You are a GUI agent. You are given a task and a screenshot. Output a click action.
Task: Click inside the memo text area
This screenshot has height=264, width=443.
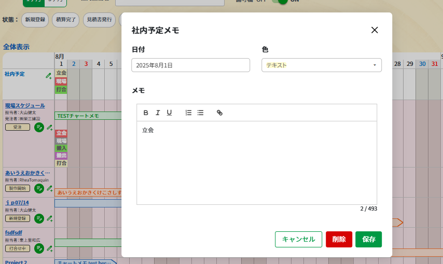257,163
